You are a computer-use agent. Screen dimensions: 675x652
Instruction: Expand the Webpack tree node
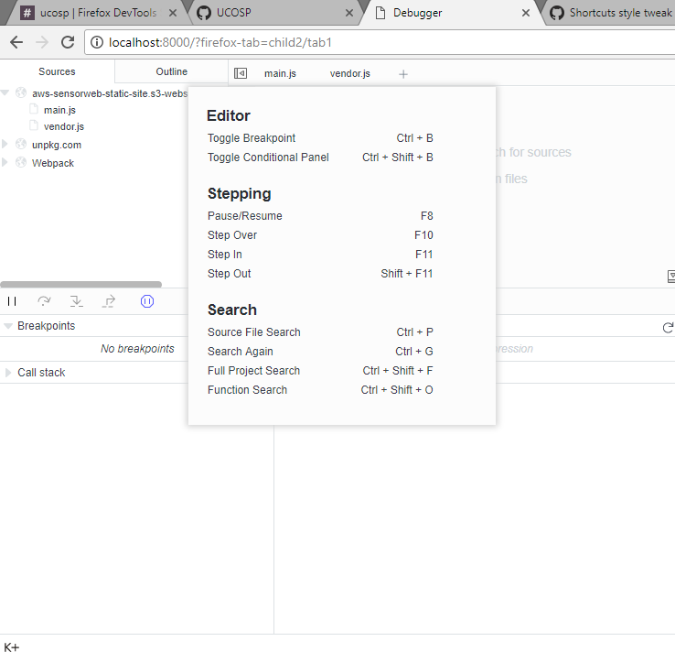click(x=5, y=162)
